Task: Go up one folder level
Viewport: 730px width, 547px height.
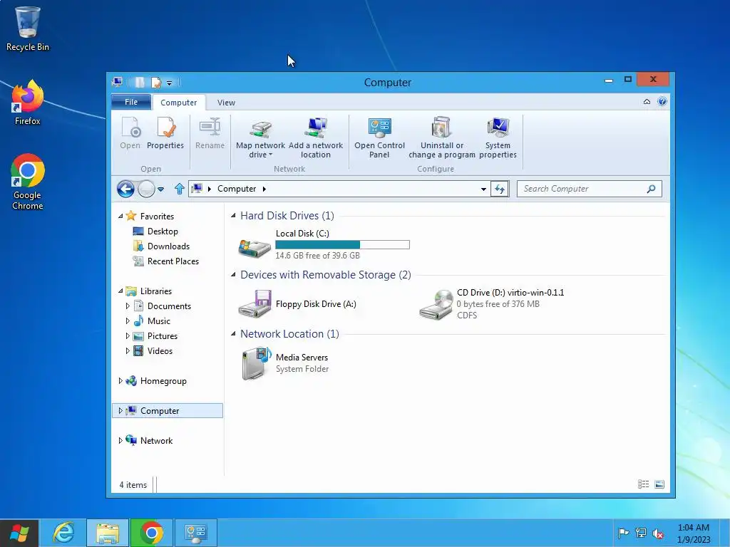Action: (x=179, y=189)
